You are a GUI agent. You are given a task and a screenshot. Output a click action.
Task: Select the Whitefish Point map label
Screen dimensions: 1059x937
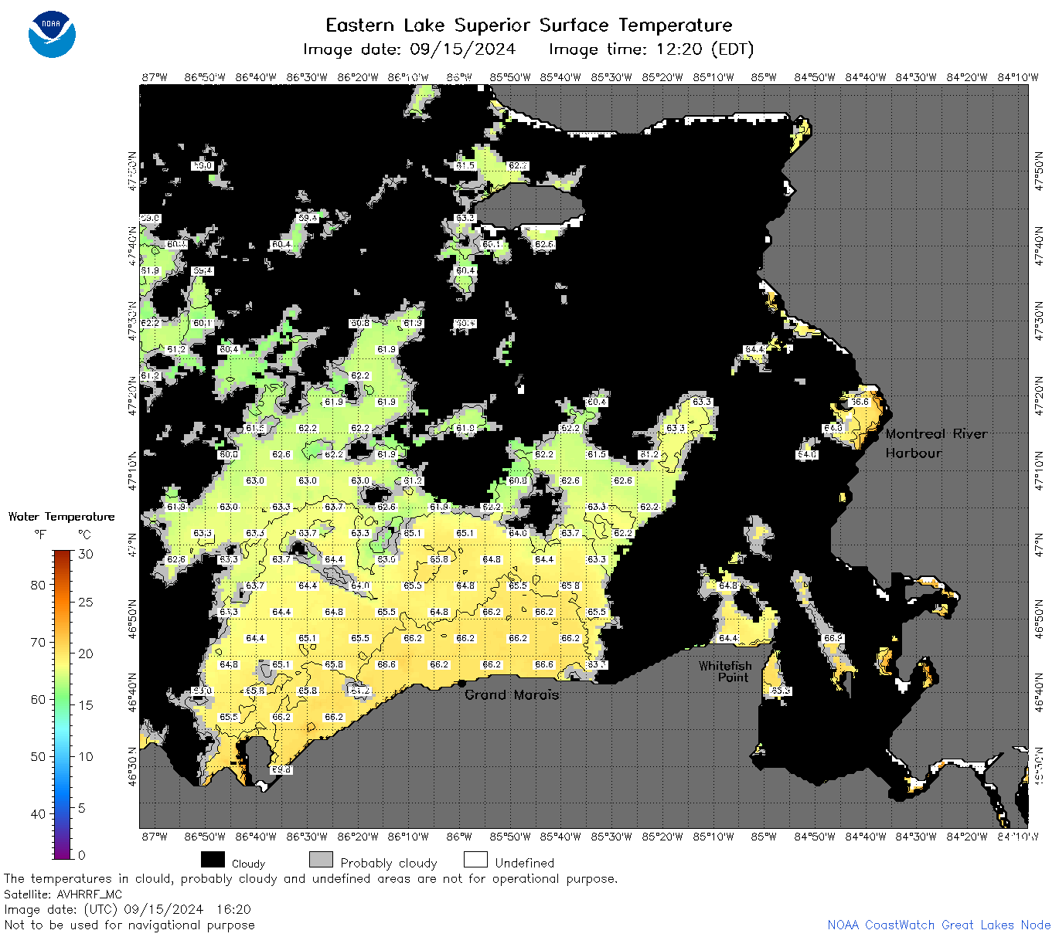tap(725, 671)
